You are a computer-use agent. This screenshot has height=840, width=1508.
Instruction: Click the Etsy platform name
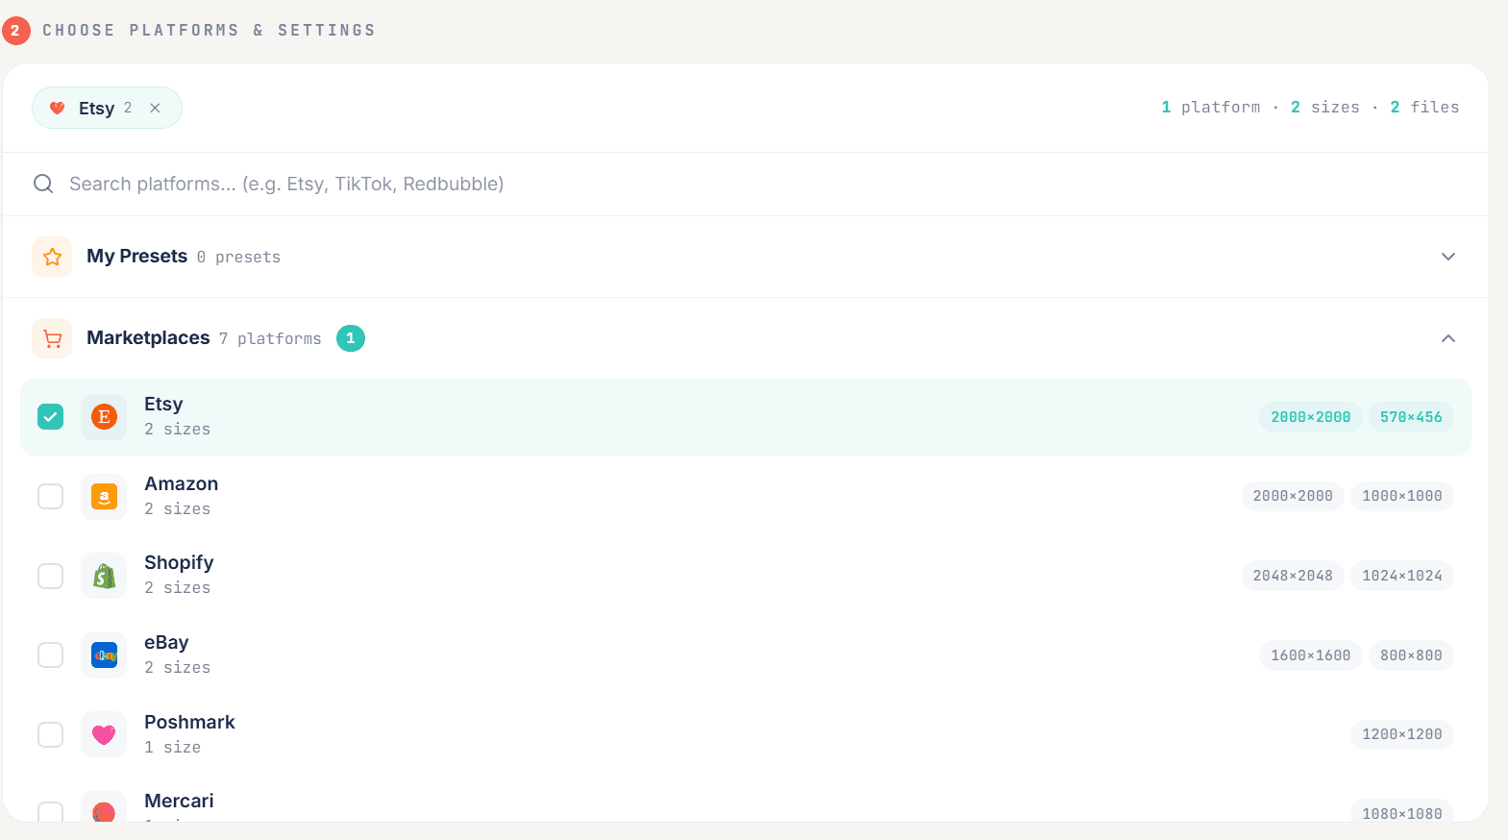(163, 405)
